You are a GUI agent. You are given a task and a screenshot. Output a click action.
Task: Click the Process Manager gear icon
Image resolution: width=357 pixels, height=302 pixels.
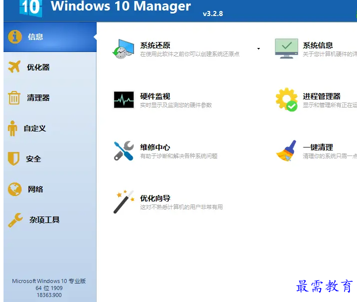click(286, 99)
